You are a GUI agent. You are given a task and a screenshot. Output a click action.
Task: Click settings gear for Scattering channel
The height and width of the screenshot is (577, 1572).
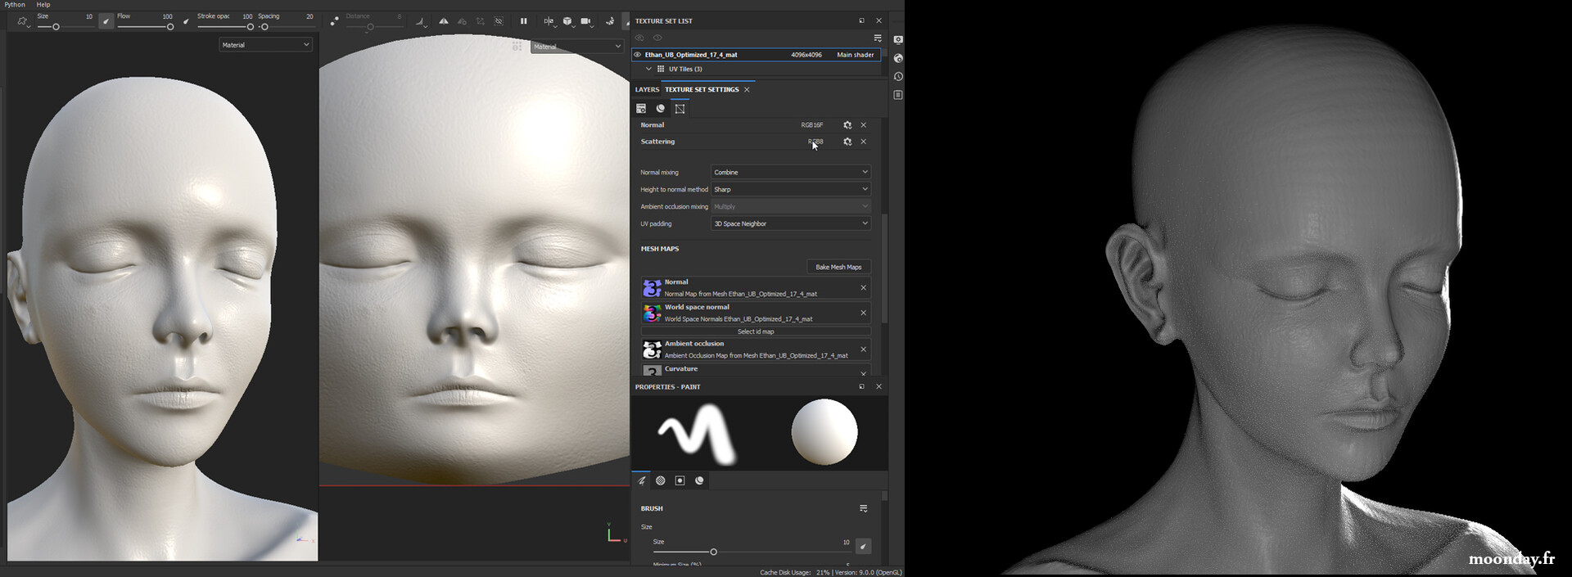(847, 142)
